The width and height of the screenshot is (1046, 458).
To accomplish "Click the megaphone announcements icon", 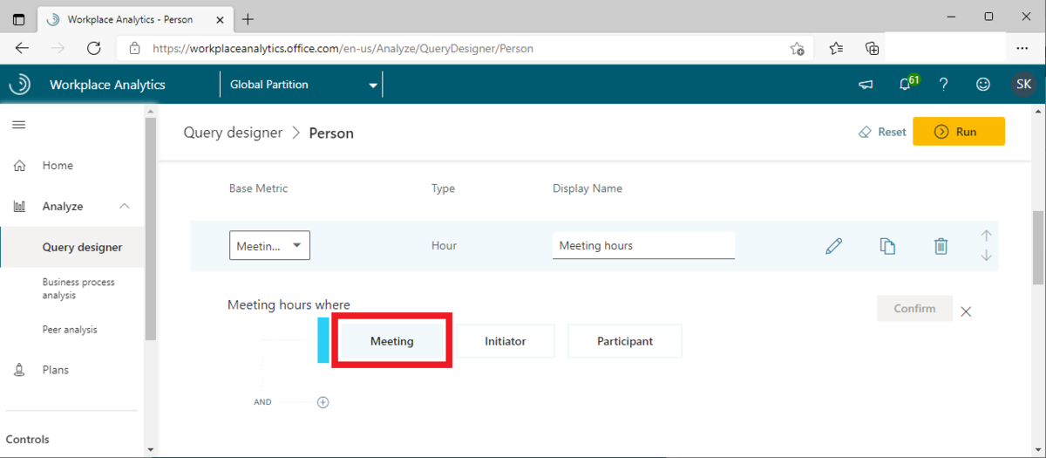I will [x=866, y=85].
